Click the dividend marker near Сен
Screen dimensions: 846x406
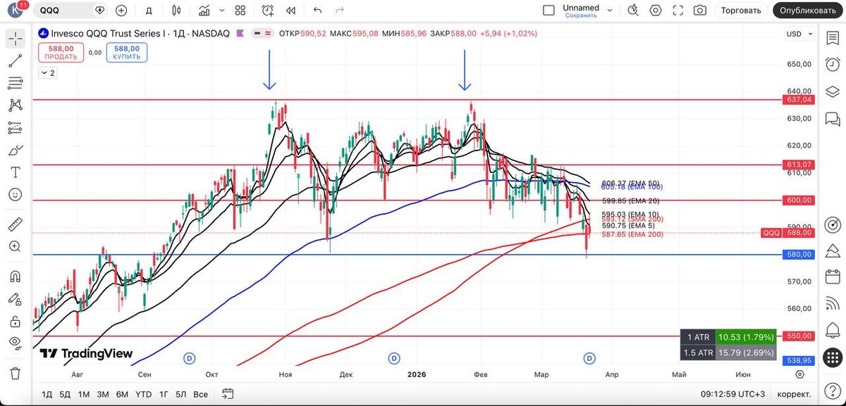pyautogui.click(x=189, y=359)
